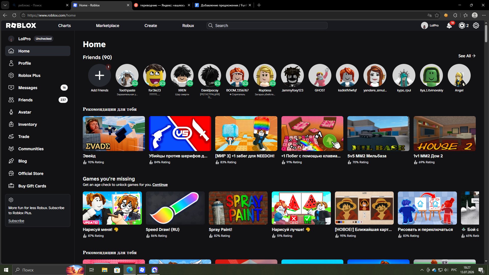Click the Roblox search field
Image resolution: width=489 pixels, height=275 pixels.
click(x=267, y=25)
